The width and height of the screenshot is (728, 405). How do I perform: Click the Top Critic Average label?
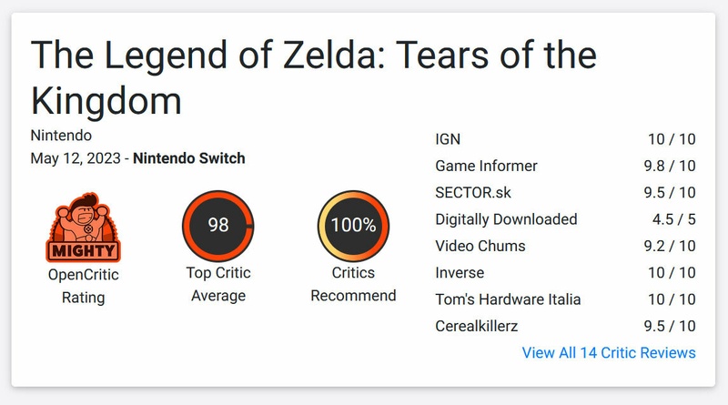click(218, 284)
